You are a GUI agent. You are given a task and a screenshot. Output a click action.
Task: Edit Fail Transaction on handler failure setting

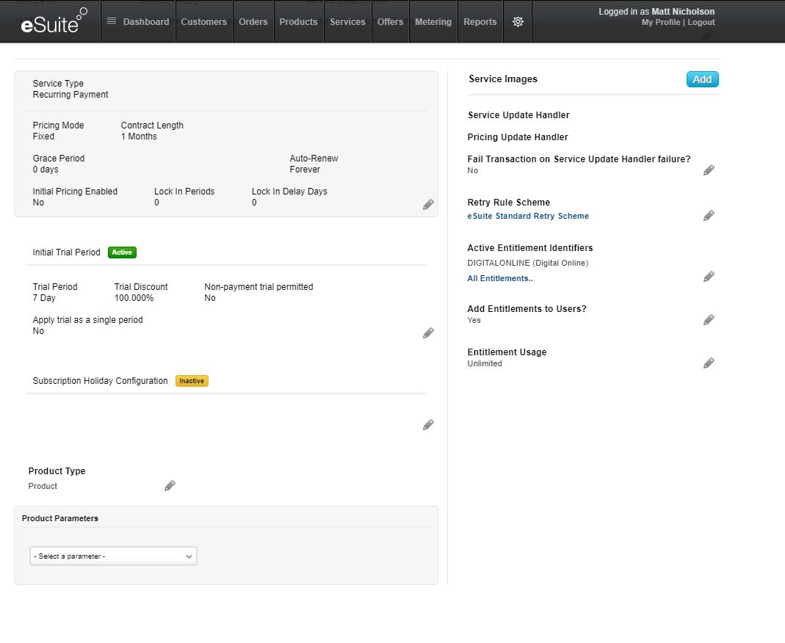click(x=709, y=170)
